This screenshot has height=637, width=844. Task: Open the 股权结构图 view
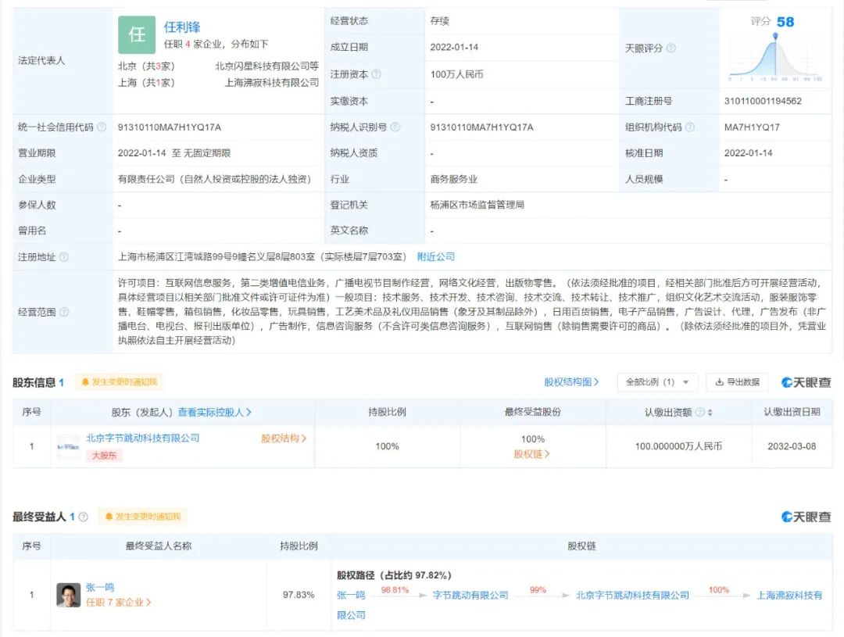point(571,382)
